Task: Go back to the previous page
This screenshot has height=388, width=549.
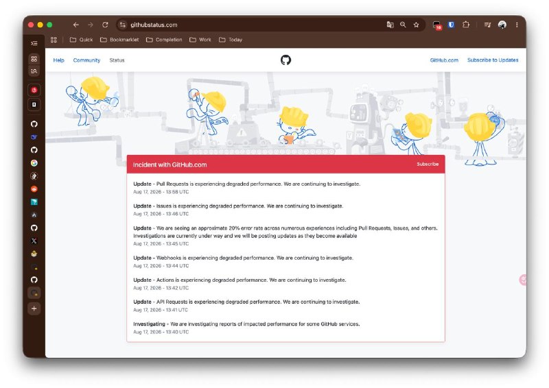Action: click(75, 25)
